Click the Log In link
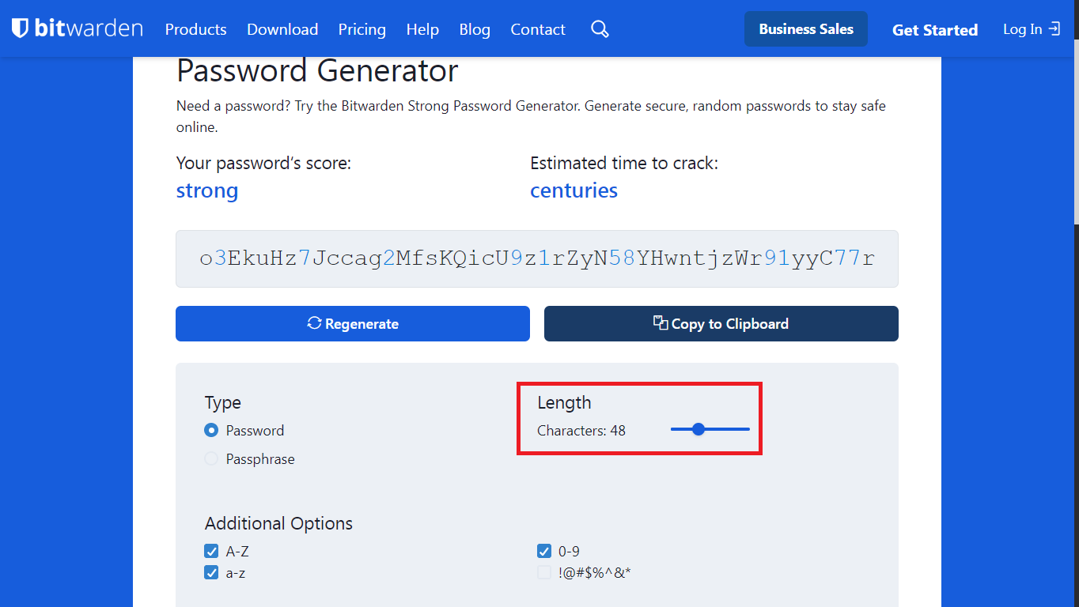This screenshot has width=1079, height=607. point(1032,29)
